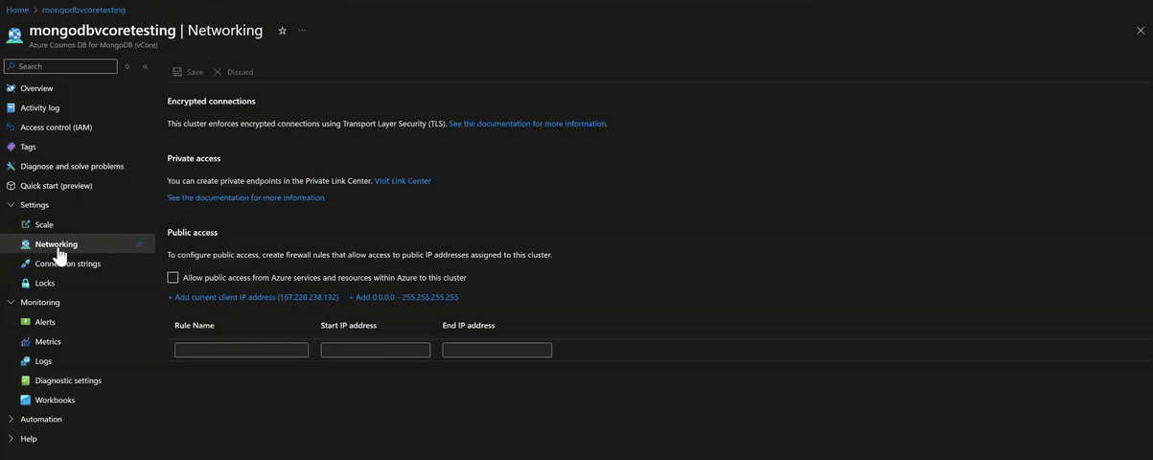Click the Locks padlock icon

click(x=26, y=283)
